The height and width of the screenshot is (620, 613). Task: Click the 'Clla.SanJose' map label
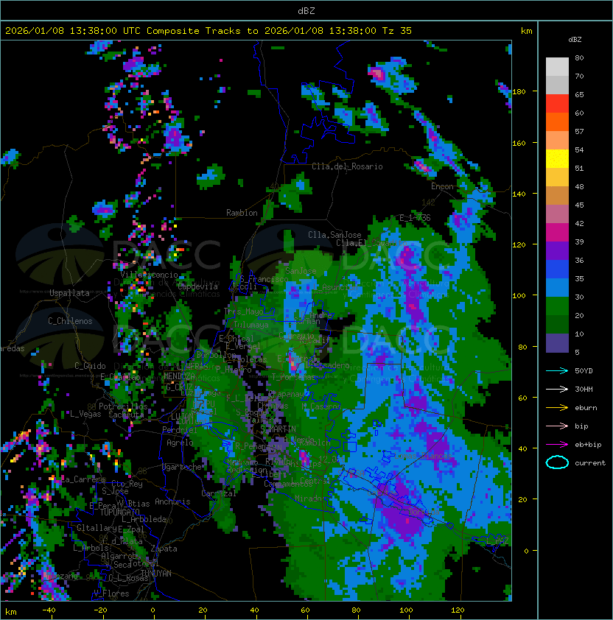[x=334, y=235]
